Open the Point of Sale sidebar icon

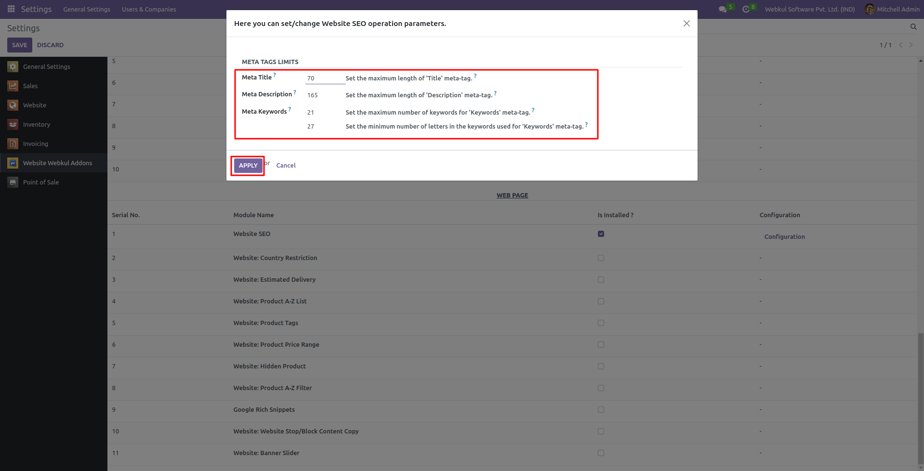(13, 183)
